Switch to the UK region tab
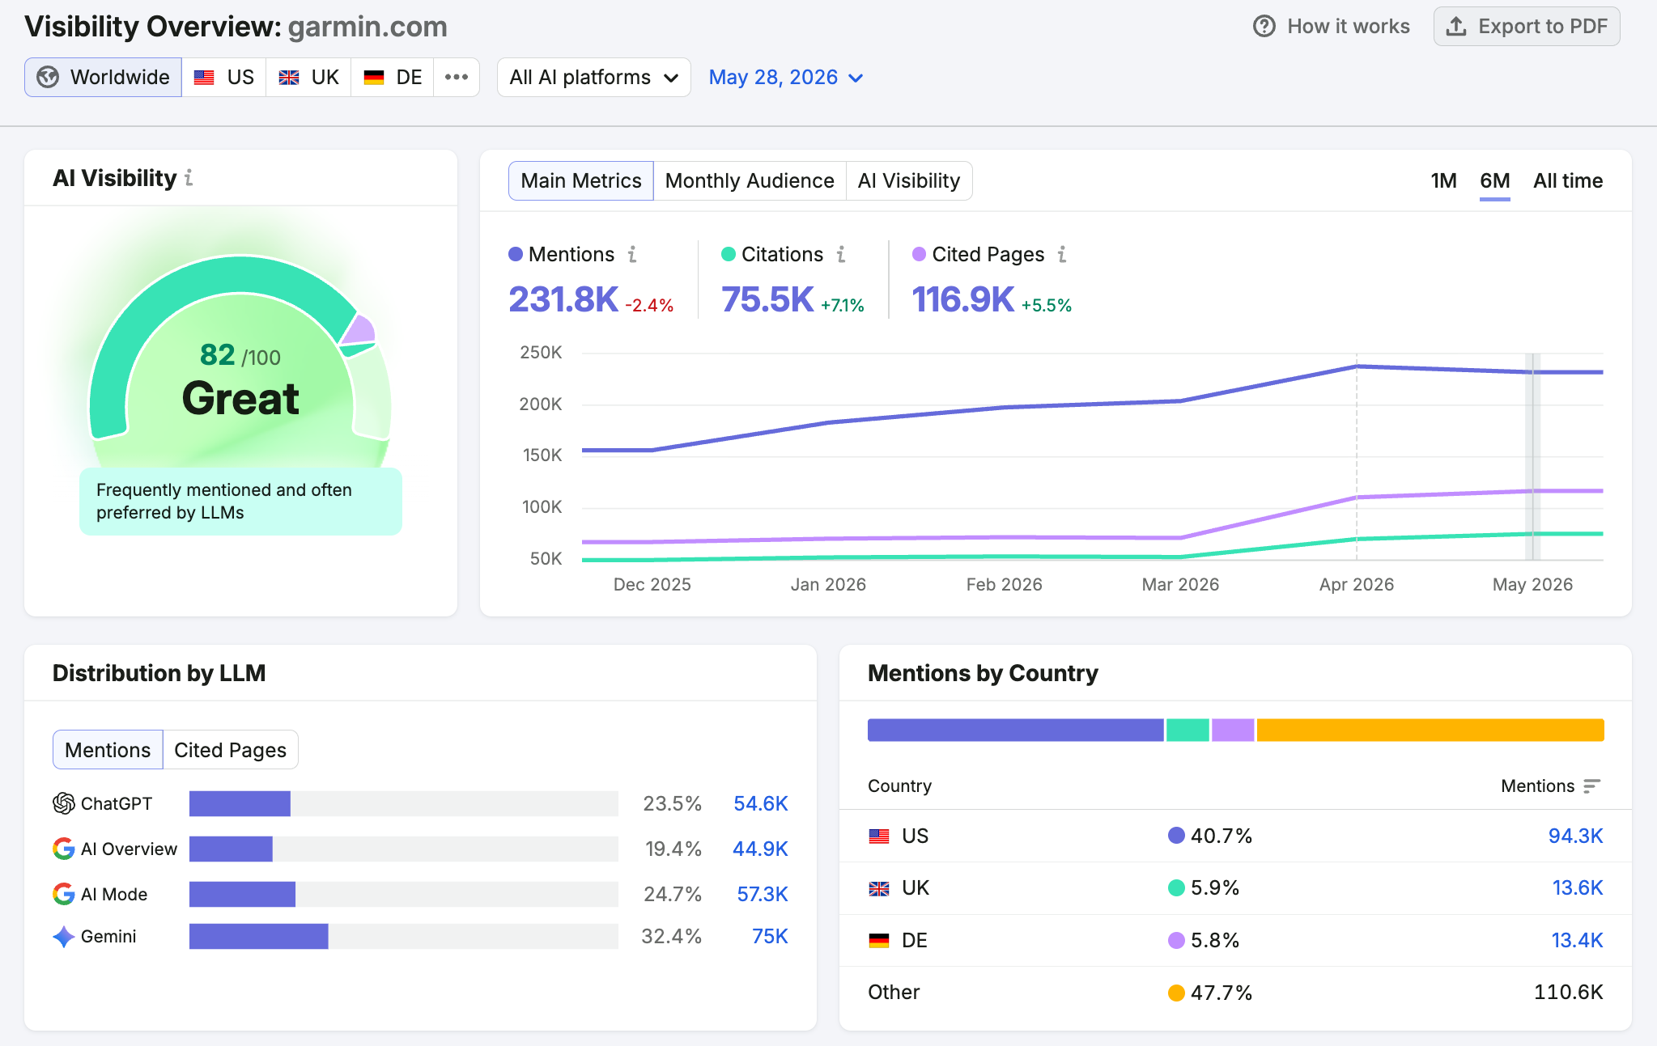The height and width of the screenshot is (1046, 1657). (x=308, y=77)
